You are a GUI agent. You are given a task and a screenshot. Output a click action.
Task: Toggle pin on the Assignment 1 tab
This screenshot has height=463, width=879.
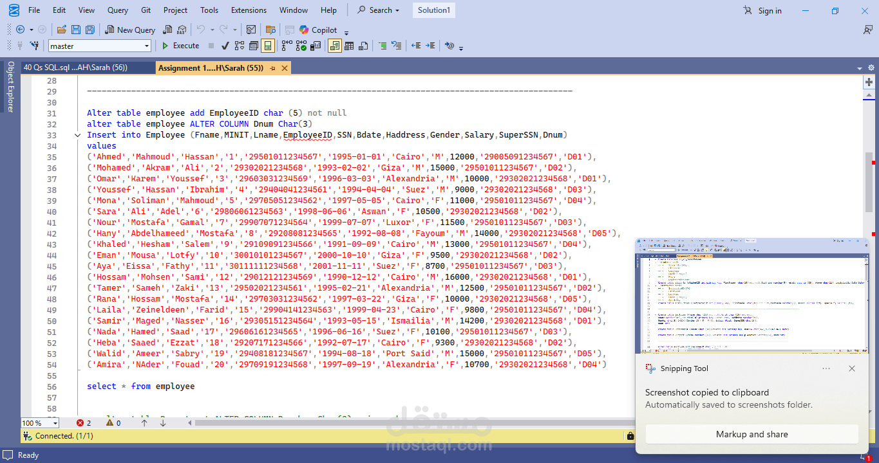coord(272,68)
